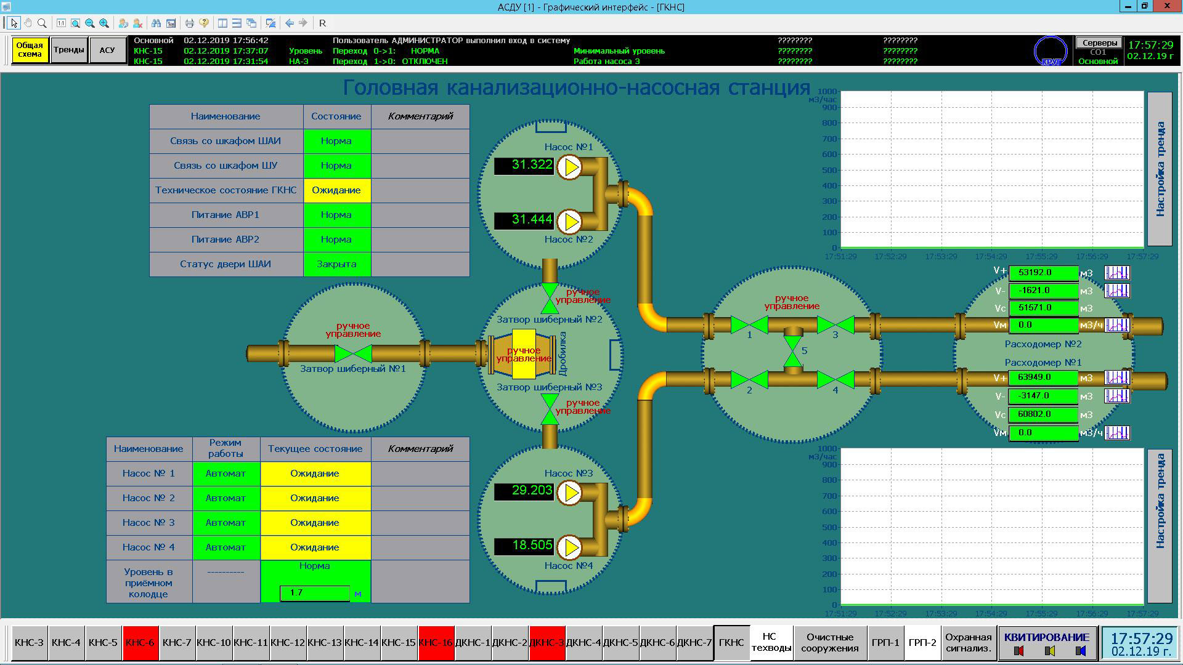Zoom in with the plus magnifier
Image resolution: width=1183 pixels, height=665 pixels.
tap(104, 23)
